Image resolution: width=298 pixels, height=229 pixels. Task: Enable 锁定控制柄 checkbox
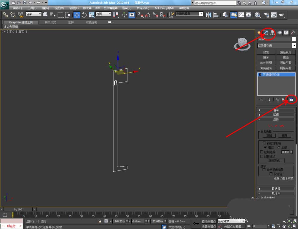264,143
